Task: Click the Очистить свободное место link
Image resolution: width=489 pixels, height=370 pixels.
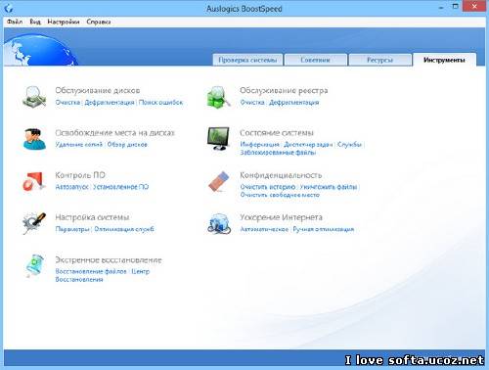Action: 280,195
